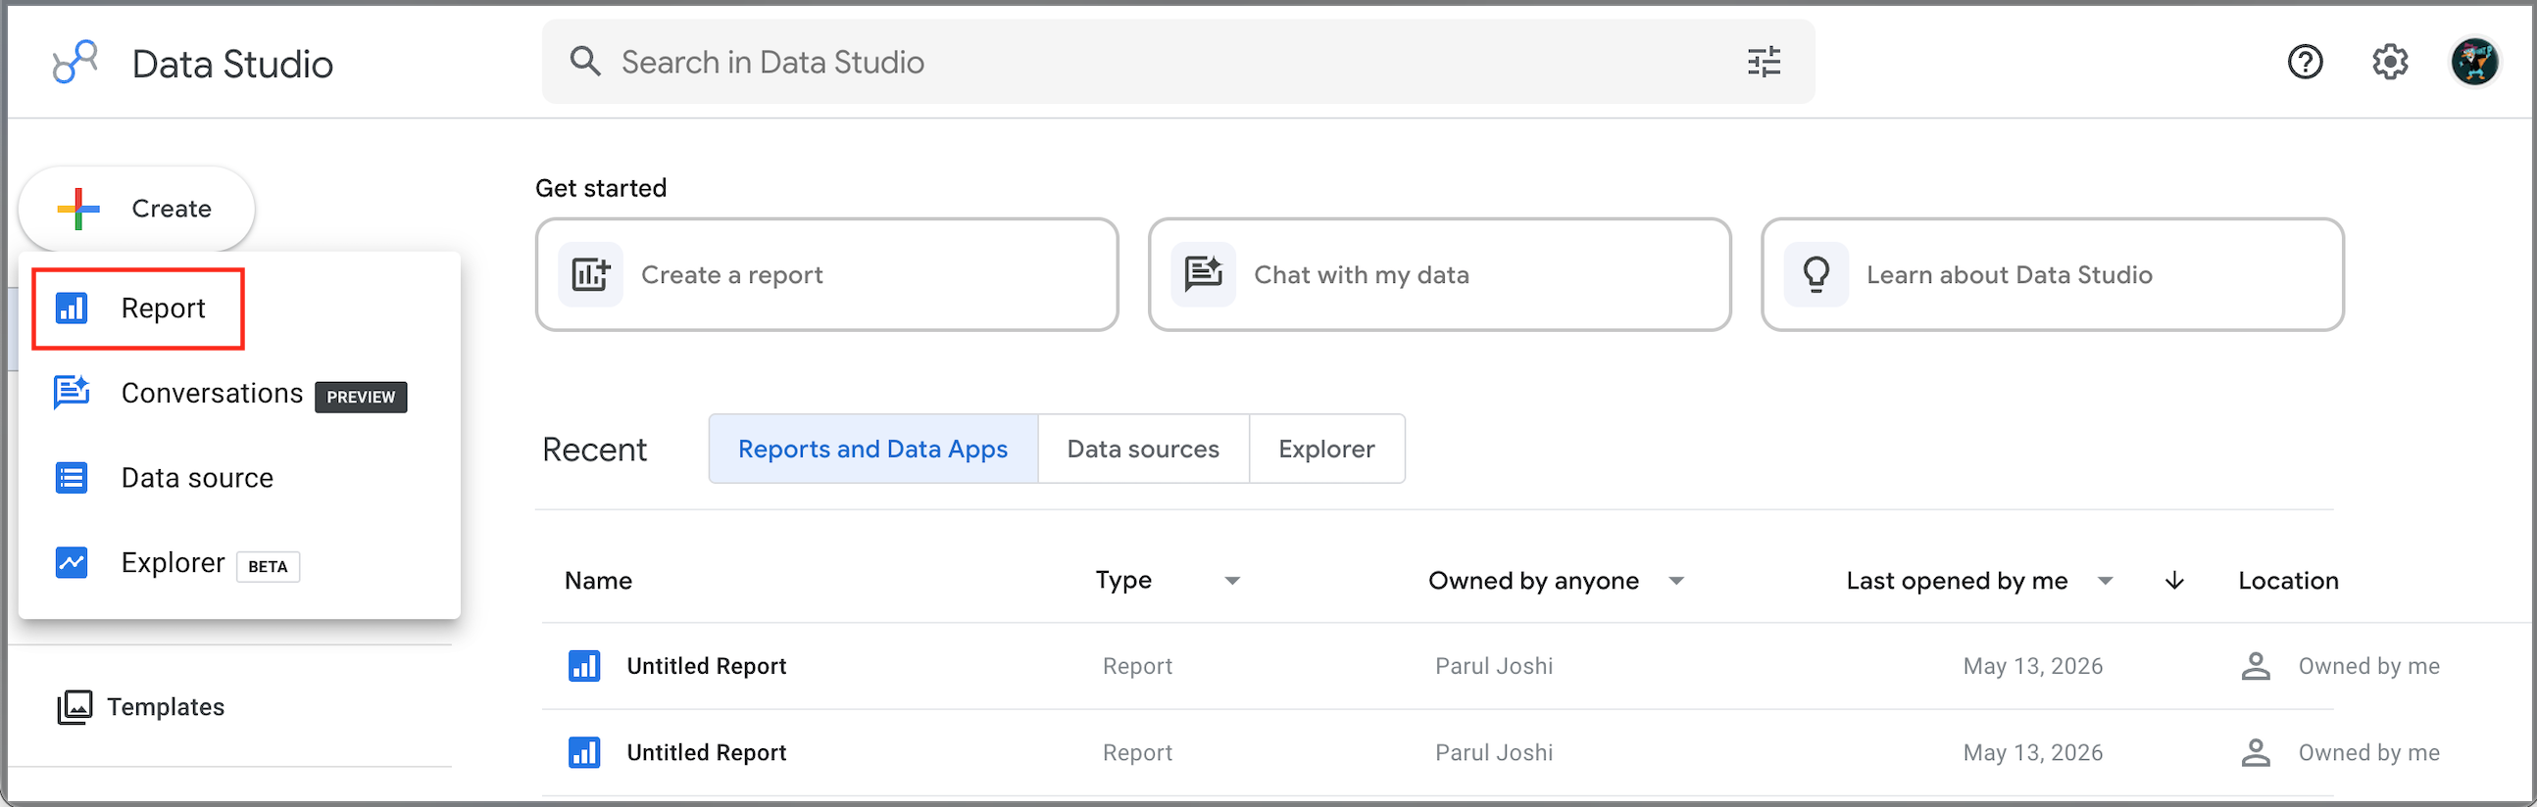Click the Create a report chart-plus icon
The width and height of the screenshot is (2537, 807).
coord(591,274)
